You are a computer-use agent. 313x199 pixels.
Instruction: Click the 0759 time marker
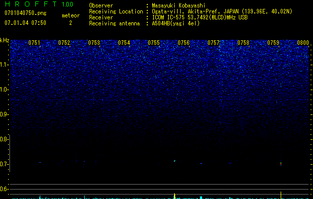273,43
